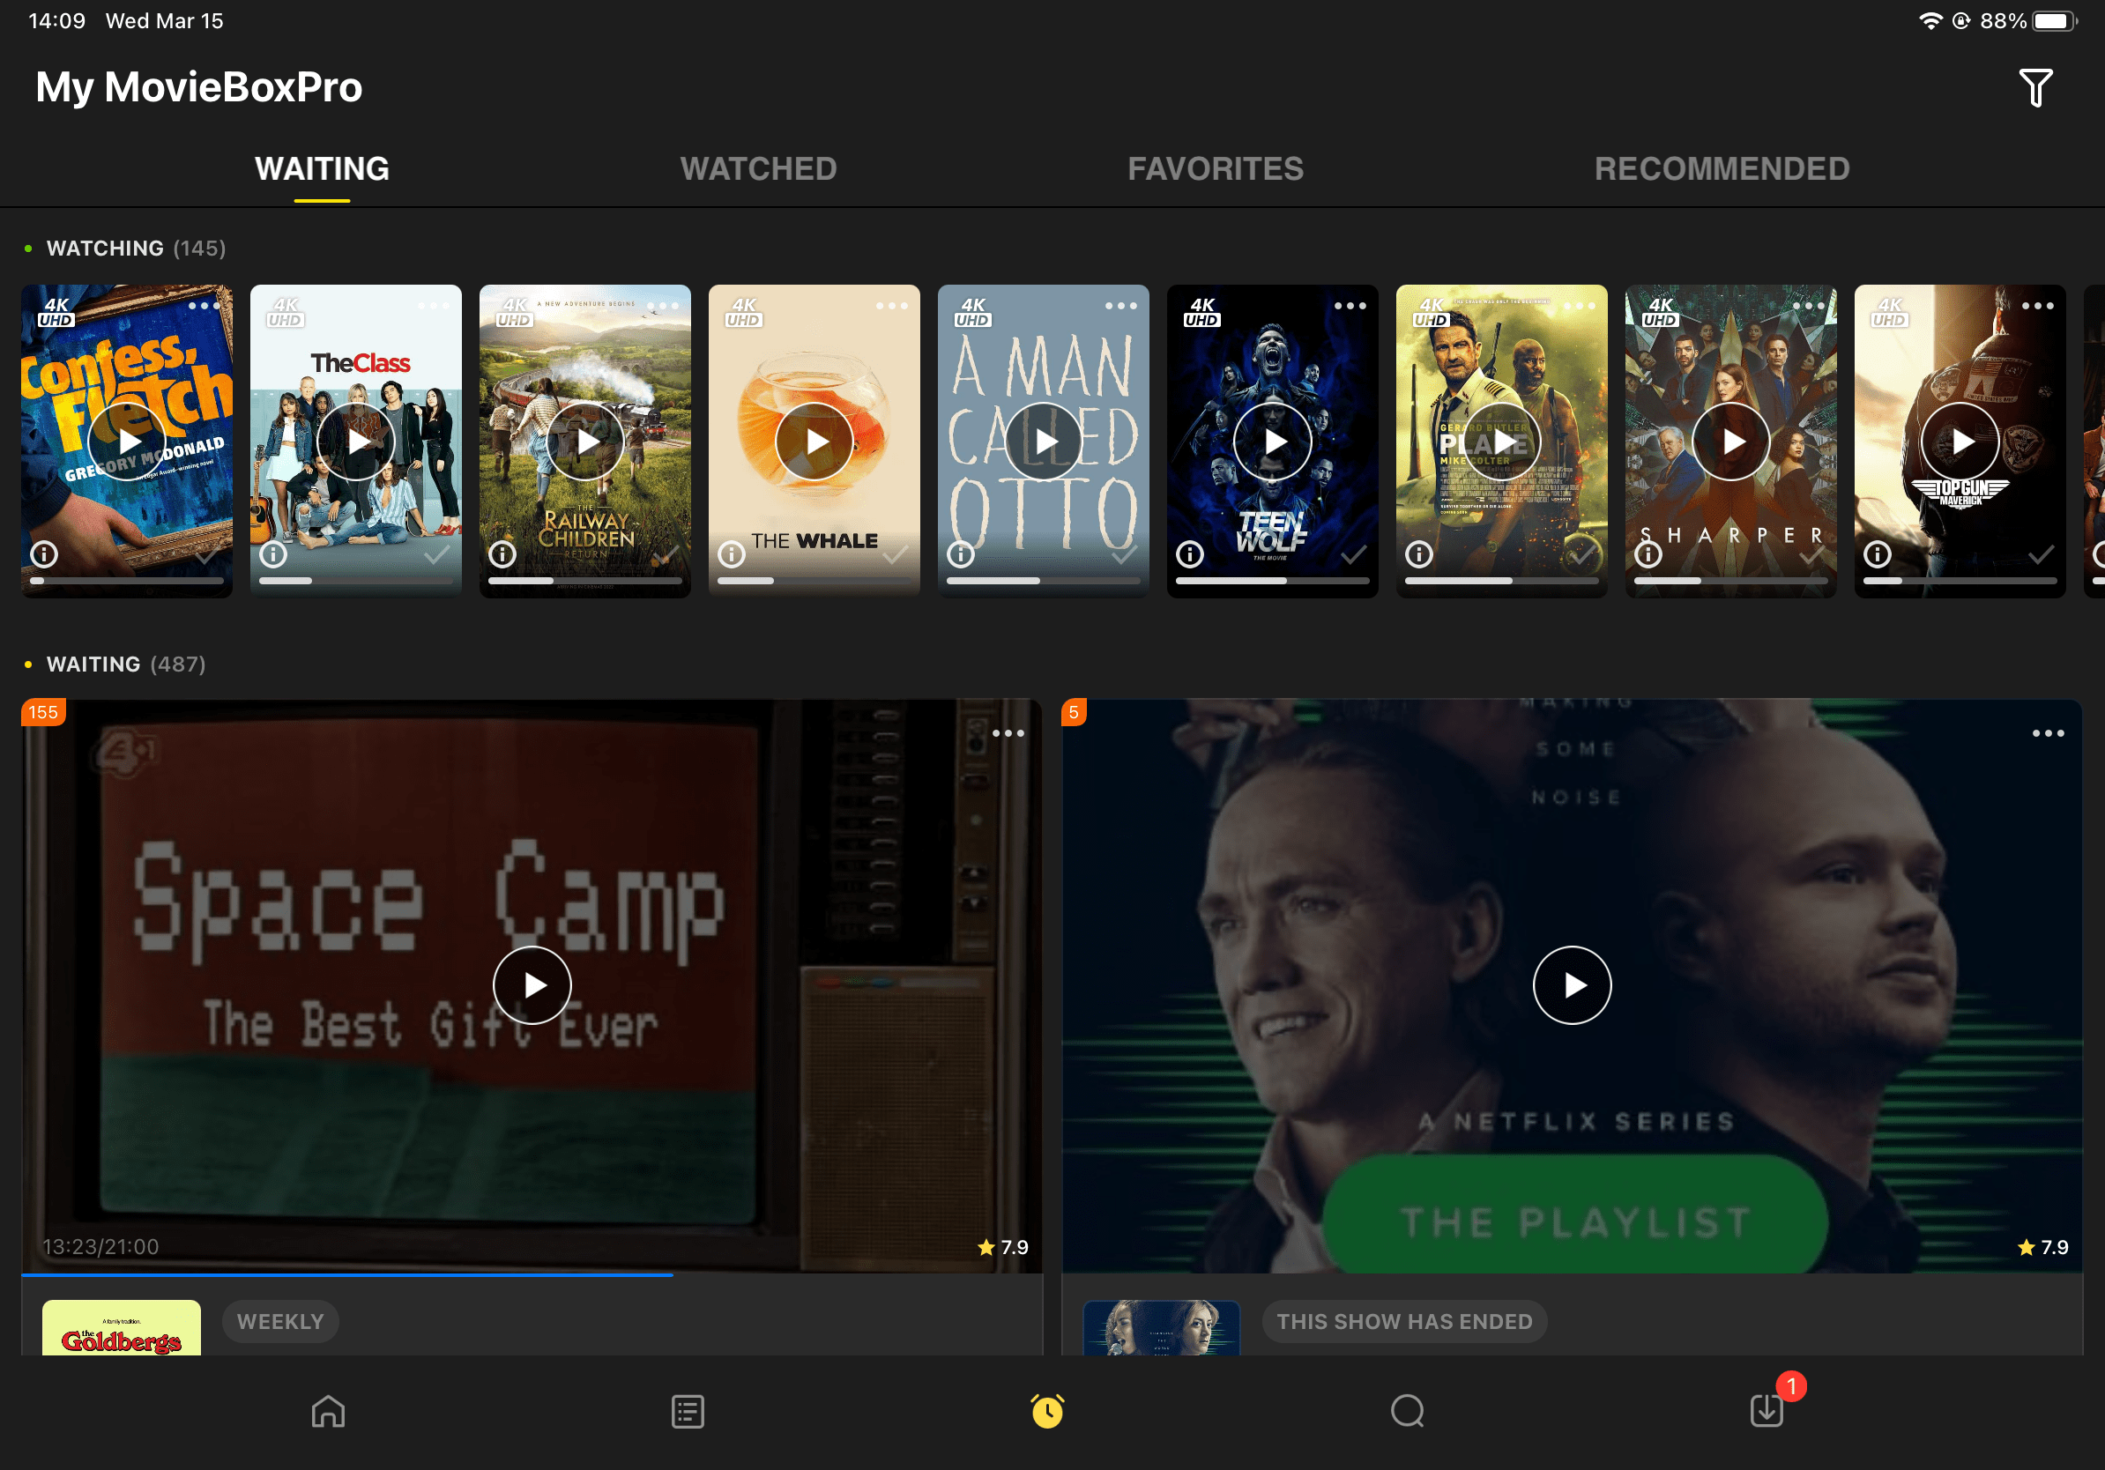2105x1470 pixels.
Task: Open Search from the bottom navigation
Action: pyautogui.click(x=1408, y=1412)
